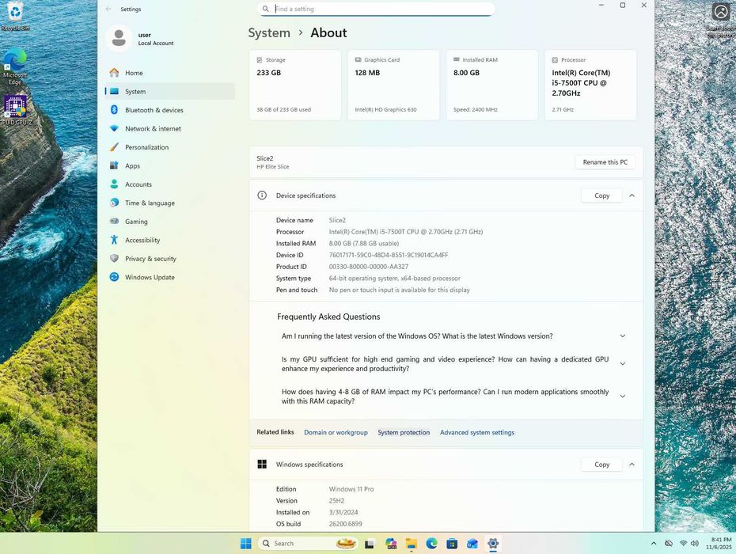Select the Installed RAM 8.00 GB card
Image resolution: width=736 pixels, height=554 pixels.
coord(492,85)
